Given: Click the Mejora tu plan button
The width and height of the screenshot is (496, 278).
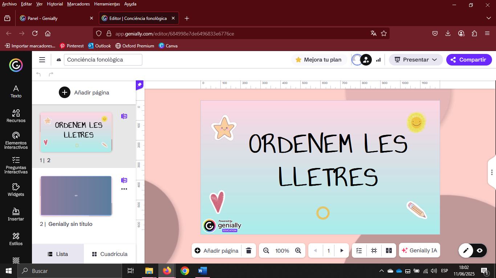Looking at the screenshot, I should (318, 60).
